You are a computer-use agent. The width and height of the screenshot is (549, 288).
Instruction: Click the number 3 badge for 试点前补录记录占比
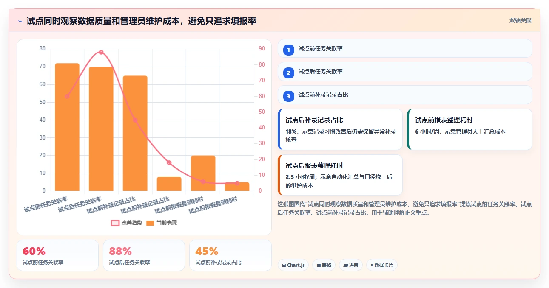[x=288, y=96]
